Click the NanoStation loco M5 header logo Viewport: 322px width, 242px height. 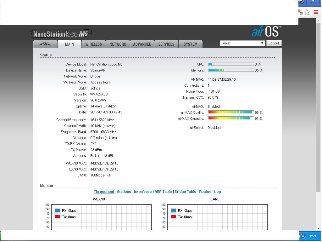[x=61, y=33]
